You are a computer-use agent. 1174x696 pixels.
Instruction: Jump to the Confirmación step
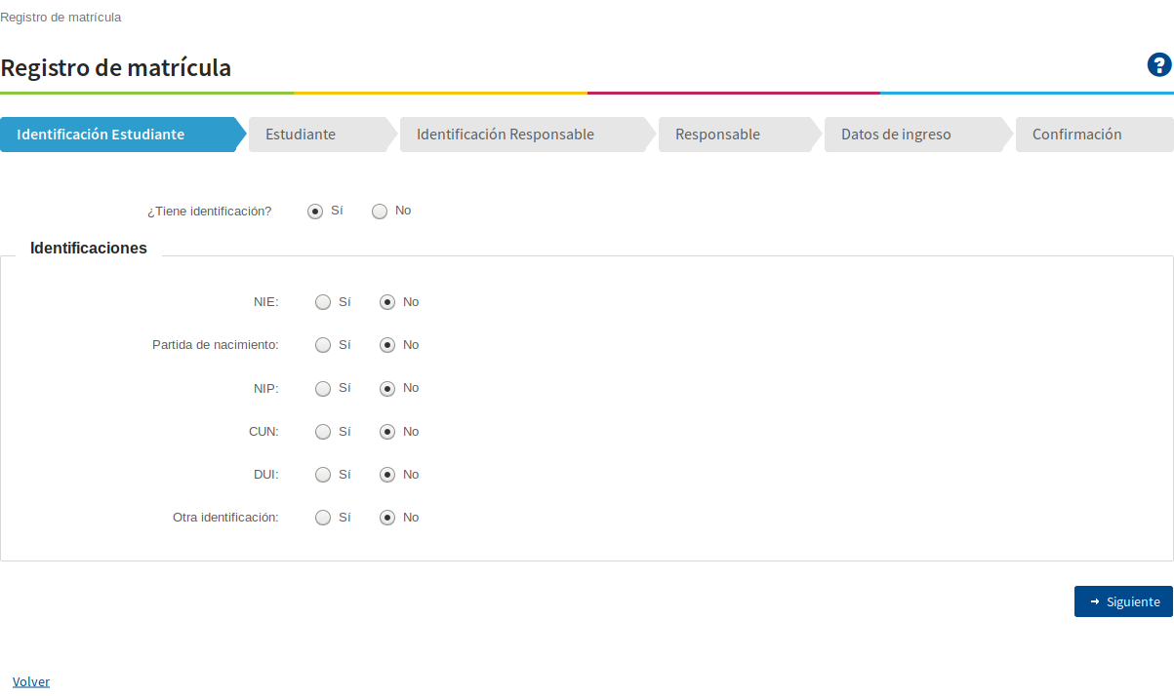pyautogui.click(x=1077, y=135)
